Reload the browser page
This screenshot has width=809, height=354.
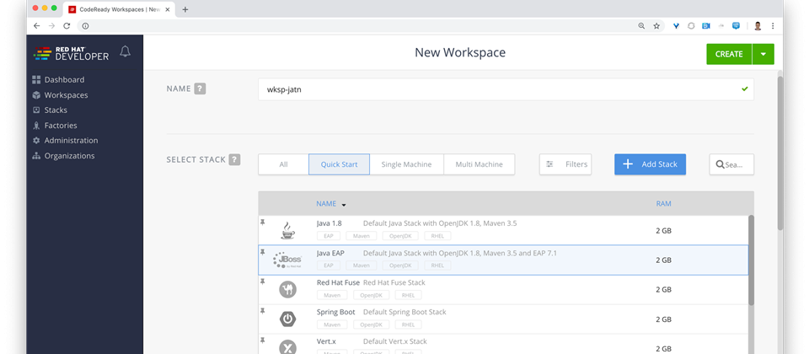click(x=67, y=26)
